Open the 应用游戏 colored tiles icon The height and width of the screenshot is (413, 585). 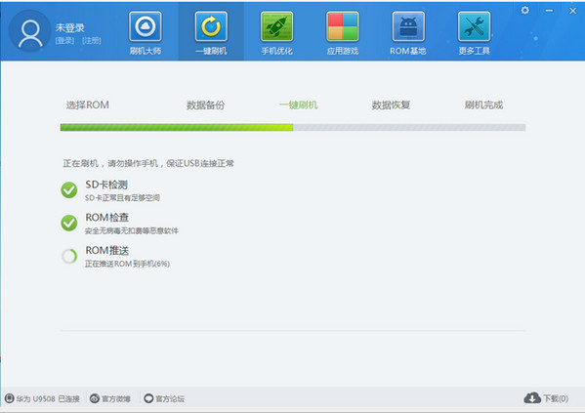click(343, 26)
